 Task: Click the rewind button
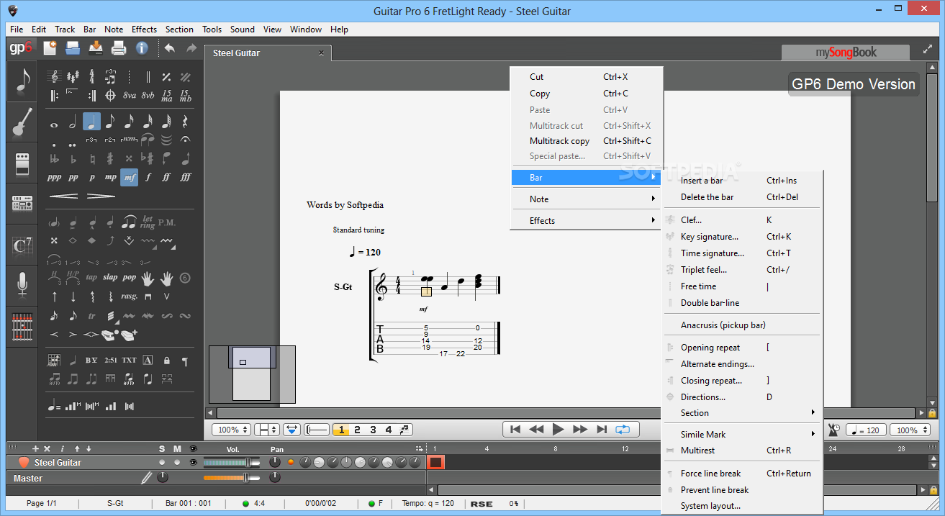pos(536,430)
